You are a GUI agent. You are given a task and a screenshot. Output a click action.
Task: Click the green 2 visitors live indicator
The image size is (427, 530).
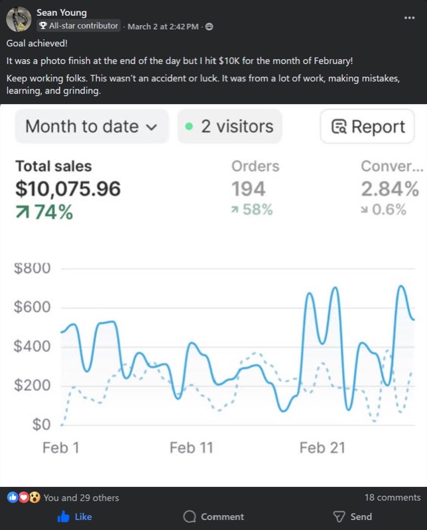[228, 126]
